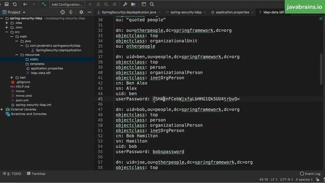325x183 pixels.
Task: Expand the .mvn folder
Action: click(x=7, y=27)
